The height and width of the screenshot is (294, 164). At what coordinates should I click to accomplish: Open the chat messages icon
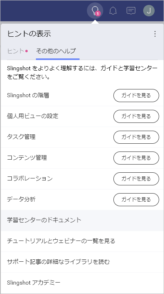tap(131, 11)
